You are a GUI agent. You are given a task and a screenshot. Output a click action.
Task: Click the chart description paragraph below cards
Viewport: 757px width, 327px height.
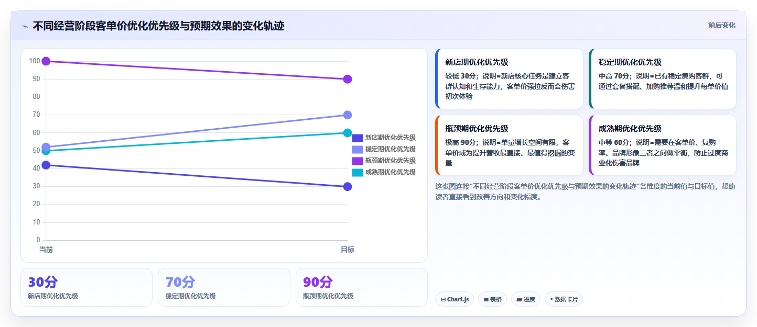coord(586,191)
